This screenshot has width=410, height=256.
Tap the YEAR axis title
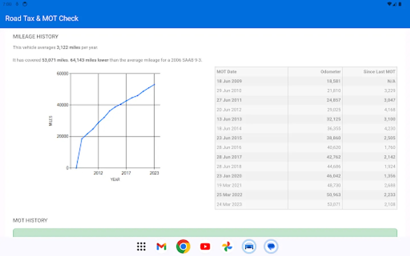click(x=115, y=179)
